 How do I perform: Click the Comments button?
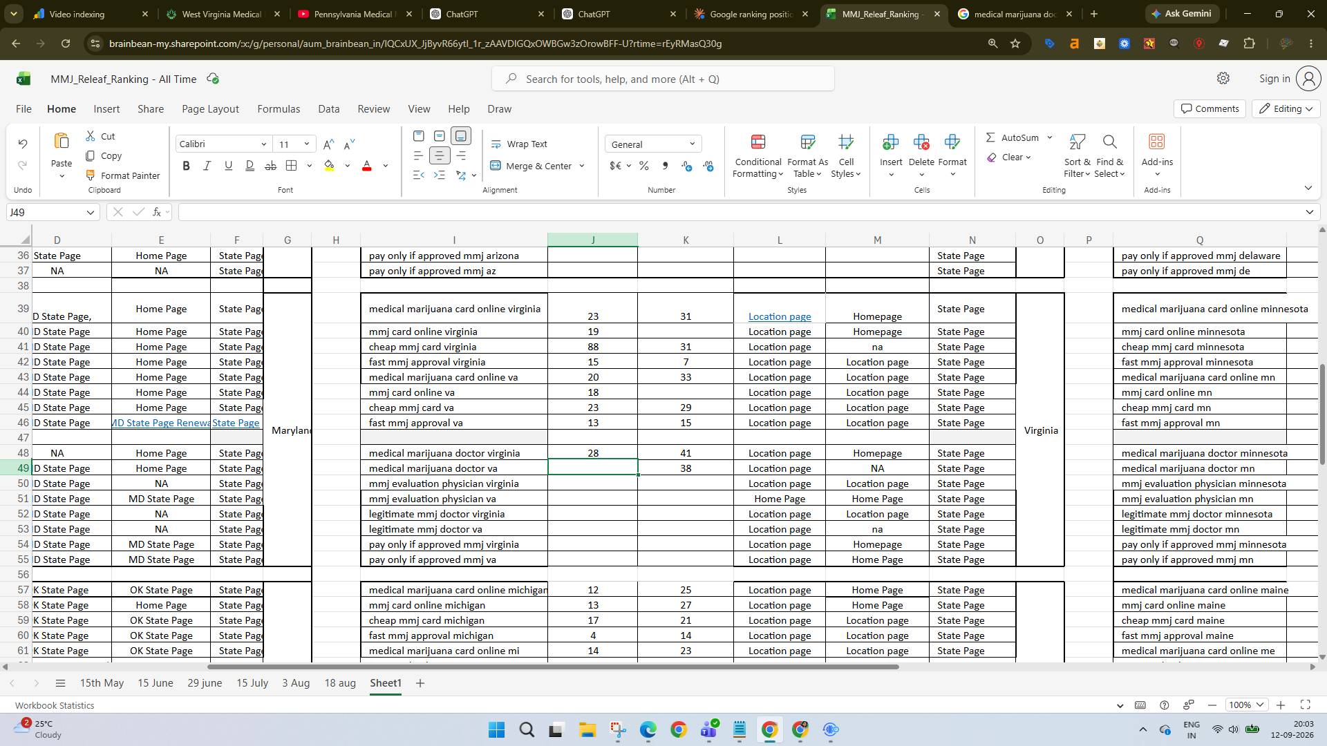coord(1210,108)
